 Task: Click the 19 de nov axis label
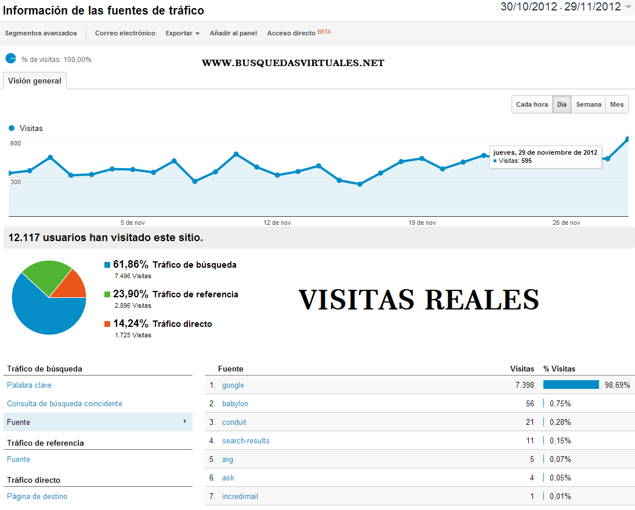coord(422,223)
